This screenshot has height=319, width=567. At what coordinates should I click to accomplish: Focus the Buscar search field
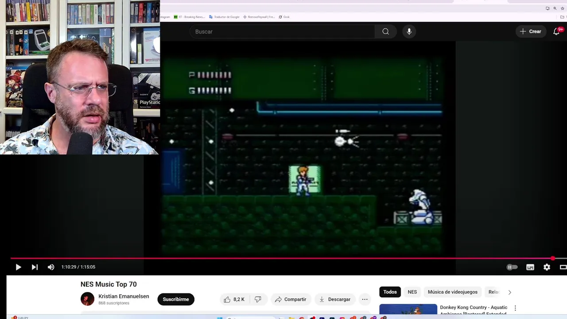[282, 31]
